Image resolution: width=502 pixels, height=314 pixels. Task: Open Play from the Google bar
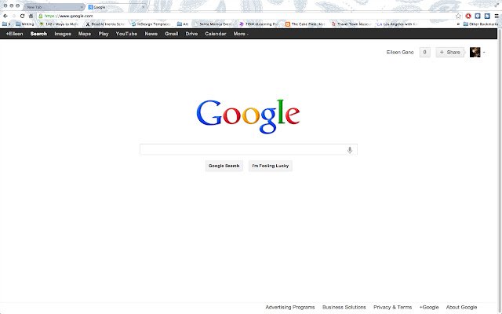click(x=104, y=34)
